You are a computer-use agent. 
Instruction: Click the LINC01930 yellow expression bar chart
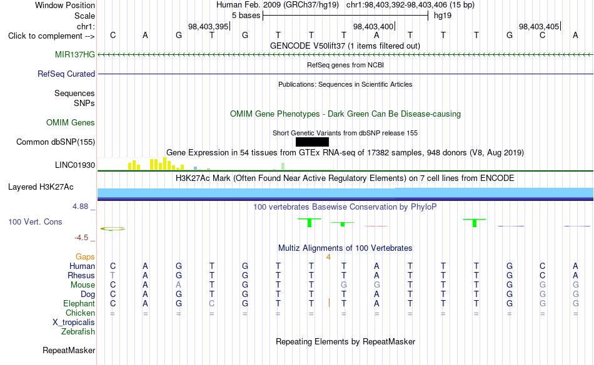click(156, 163)
